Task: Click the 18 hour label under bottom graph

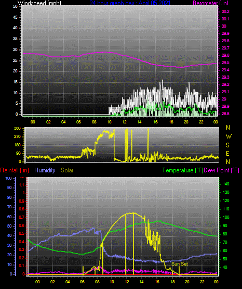Action: point(172,282)
